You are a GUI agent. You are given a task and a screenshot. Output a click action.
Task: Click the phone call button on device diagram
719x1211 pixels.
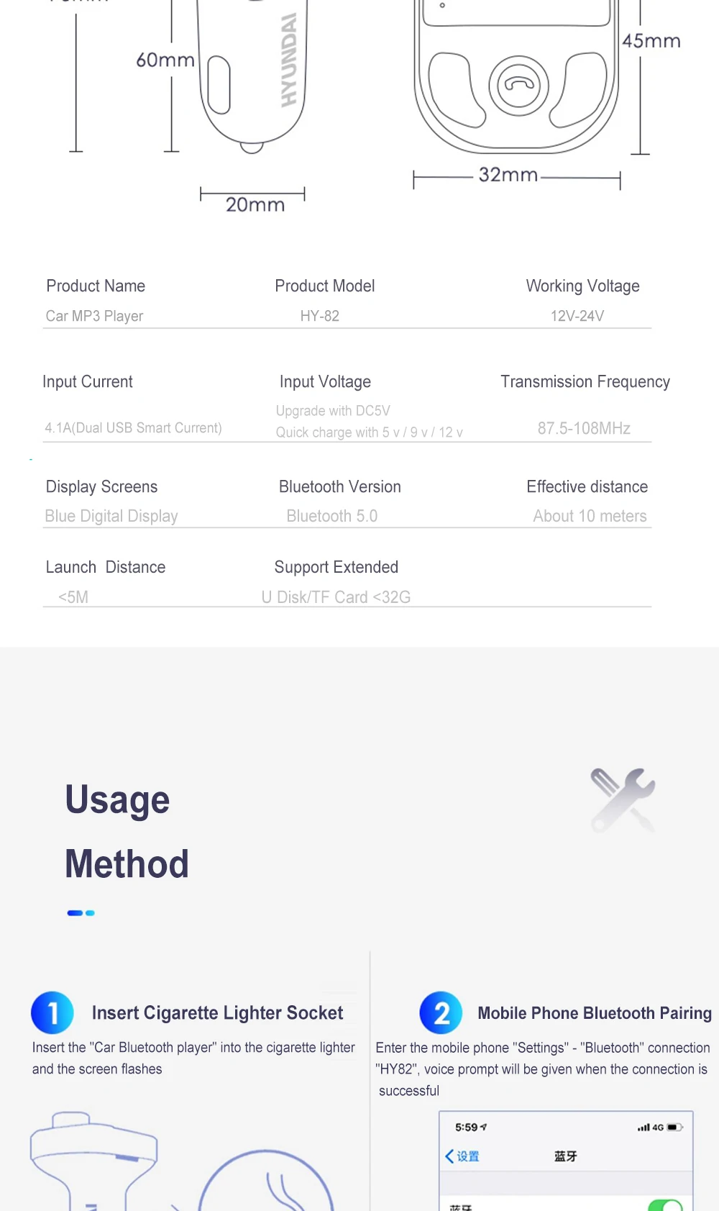click(518, 86)
